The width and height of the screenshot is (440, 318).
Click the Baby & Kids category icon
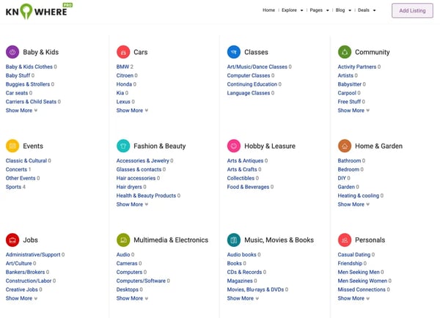pyautogui.click(x=12, y=52)
